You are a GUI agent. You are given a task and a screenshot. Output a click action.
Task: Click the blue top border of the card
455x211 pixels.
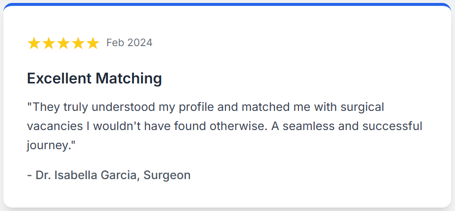coord(227,4)
